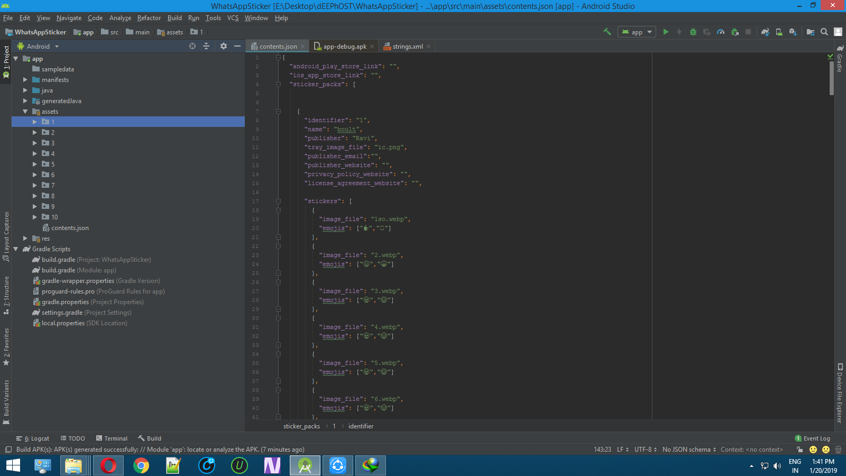Expand the res folder

(x=25, y=239)
